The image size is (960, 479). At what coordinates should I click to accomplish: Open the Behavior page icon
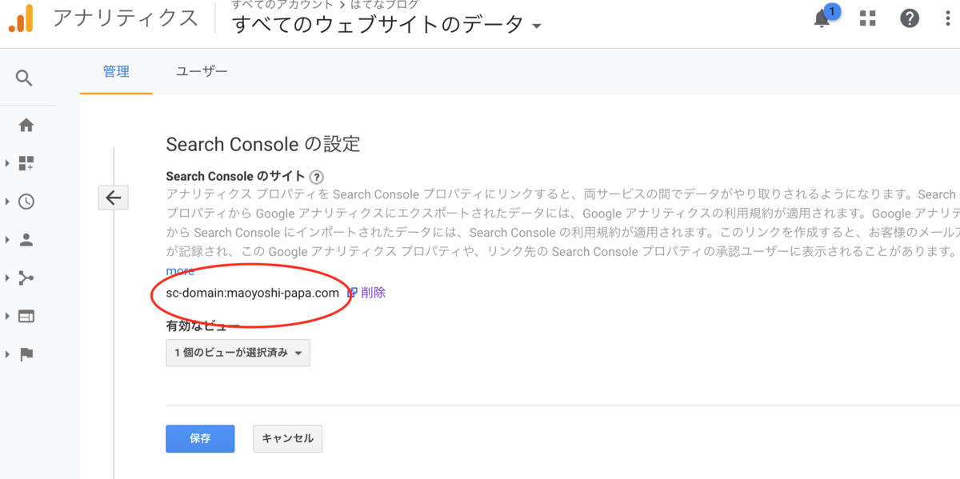point(26,316)
